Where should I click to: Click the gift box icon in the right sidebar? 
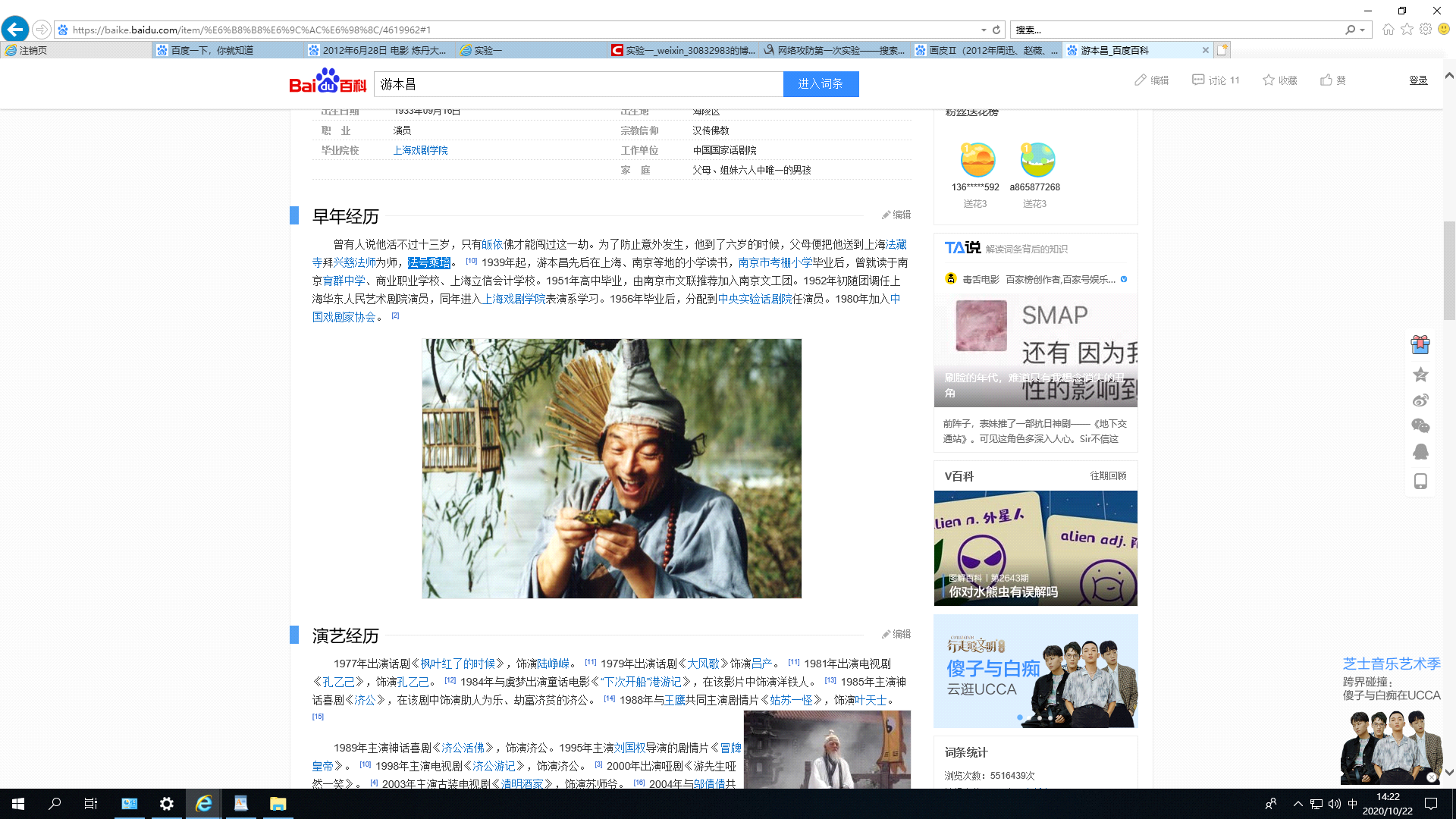(x=1420, y=345)
